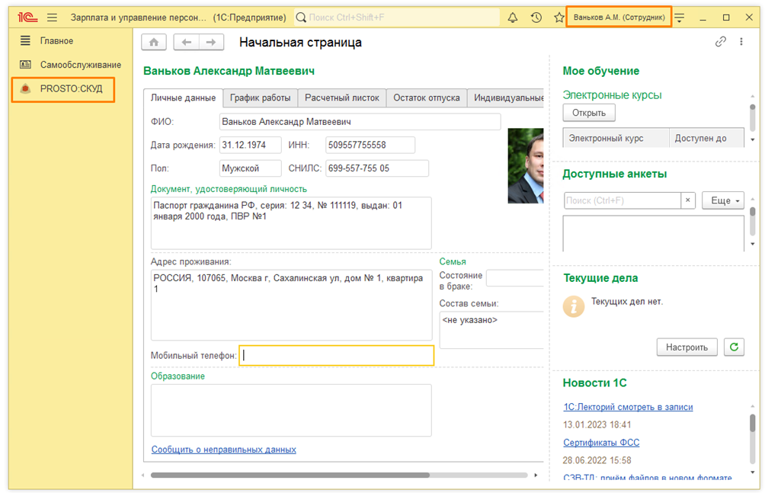Refresh current tasks with green arrow button

[x=734, y=347]
